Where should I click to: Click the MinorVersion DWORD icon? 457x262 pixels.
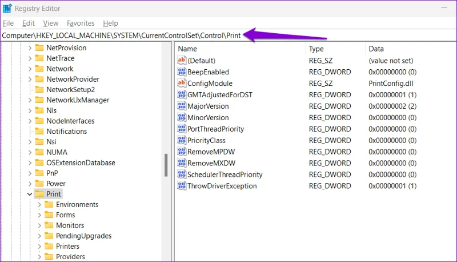coord(181,117)
